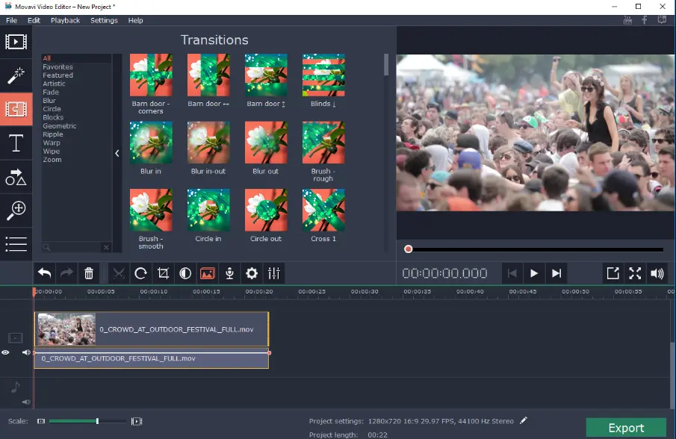Select the Geometric category
676x439 pixels.
tap(60, 125)
